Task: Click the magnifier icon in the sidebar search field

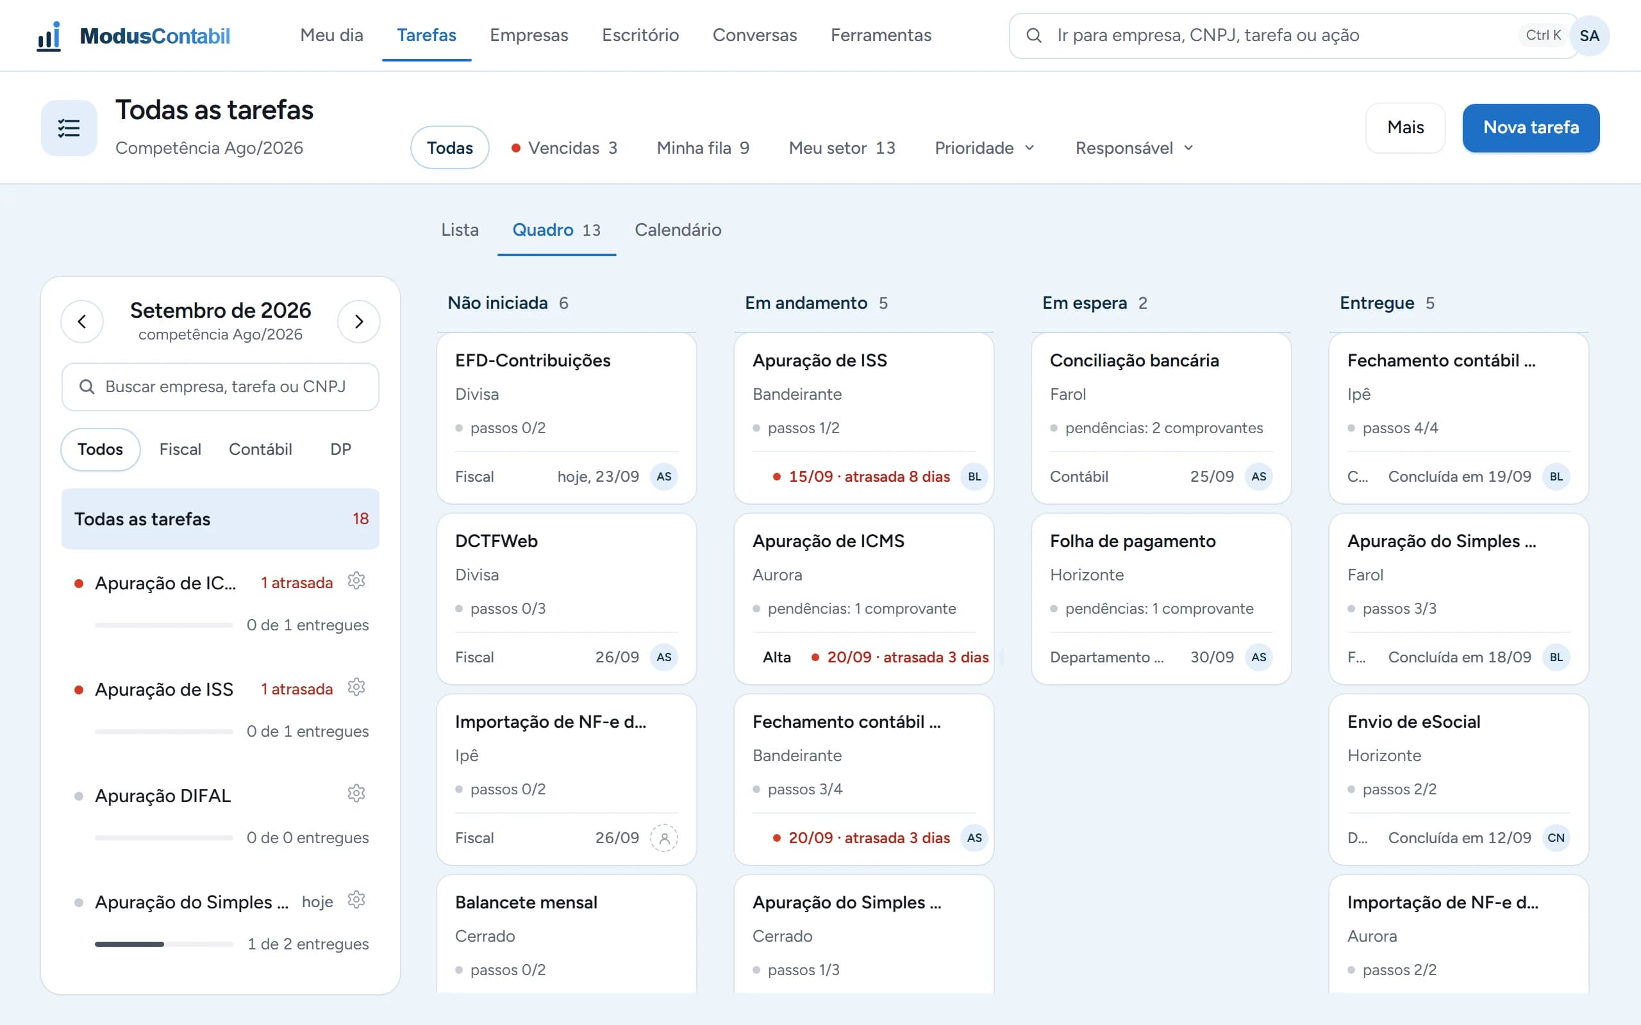Action: [87, 386]
